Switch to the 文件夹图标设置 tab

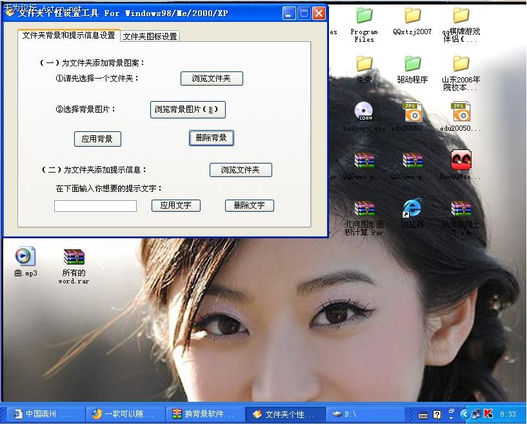[x=150, y=36]
